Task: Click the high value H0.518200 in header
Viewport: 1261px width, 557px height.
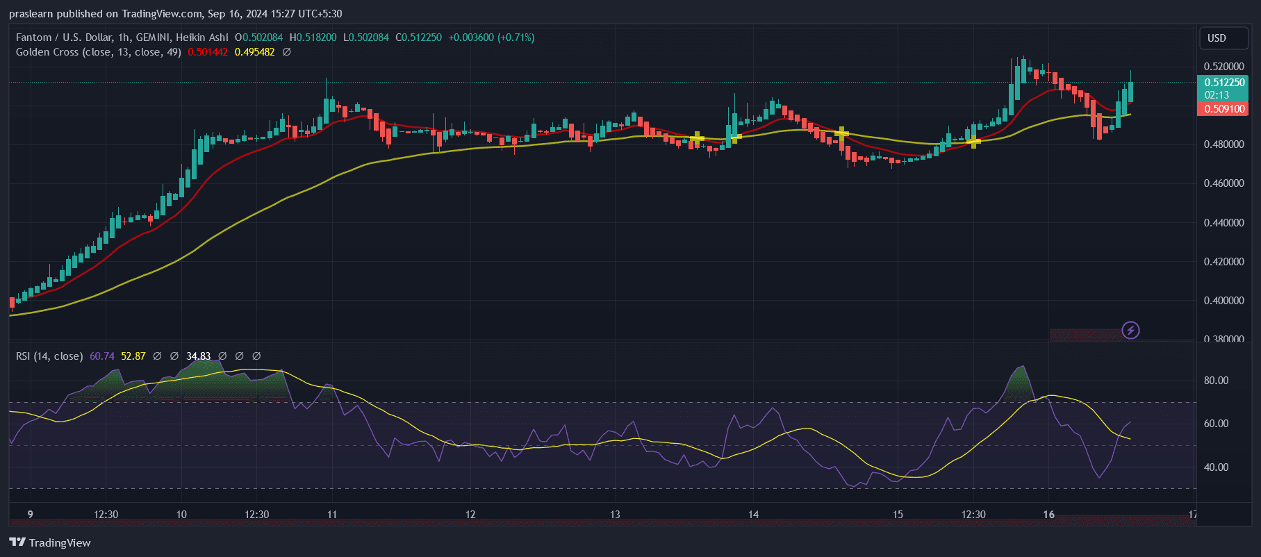Action: 313,38
